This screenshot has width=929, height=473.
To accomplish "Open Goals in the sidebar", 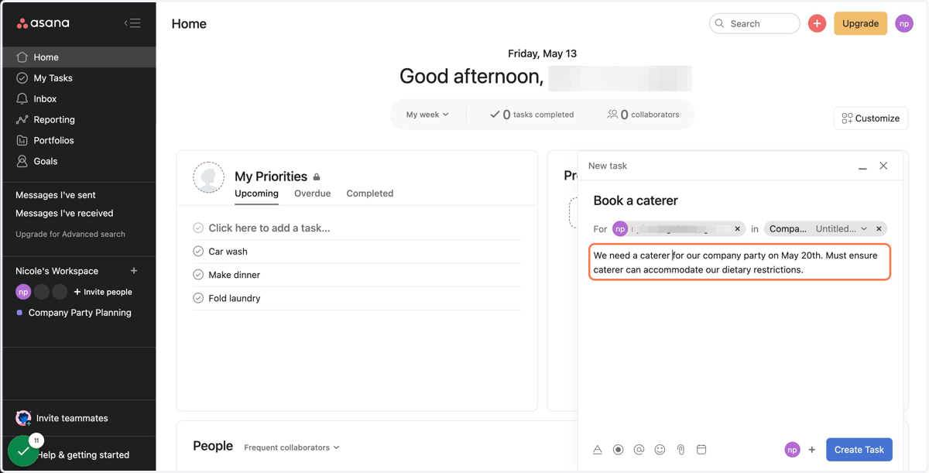I will point(79,161).
